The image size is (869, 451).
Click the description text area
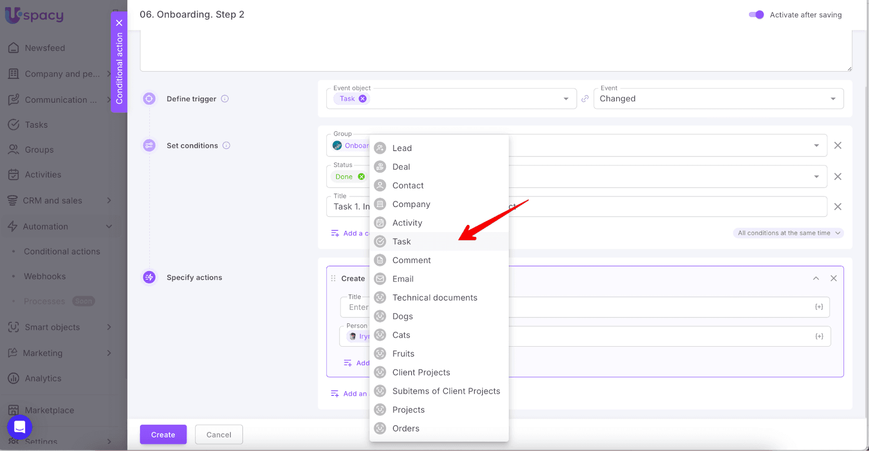pos(495,52)
